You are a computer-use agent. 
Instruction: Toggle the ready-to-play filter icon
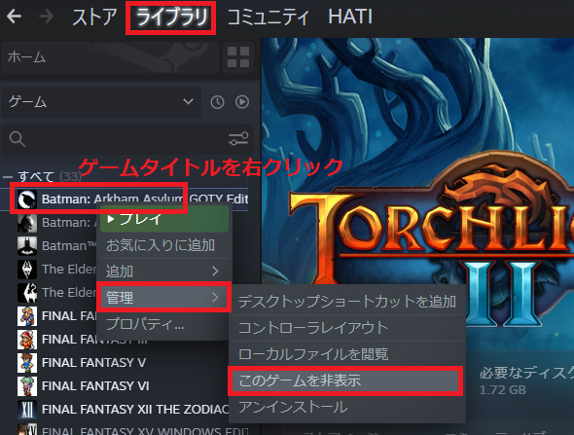click(242, 102)
